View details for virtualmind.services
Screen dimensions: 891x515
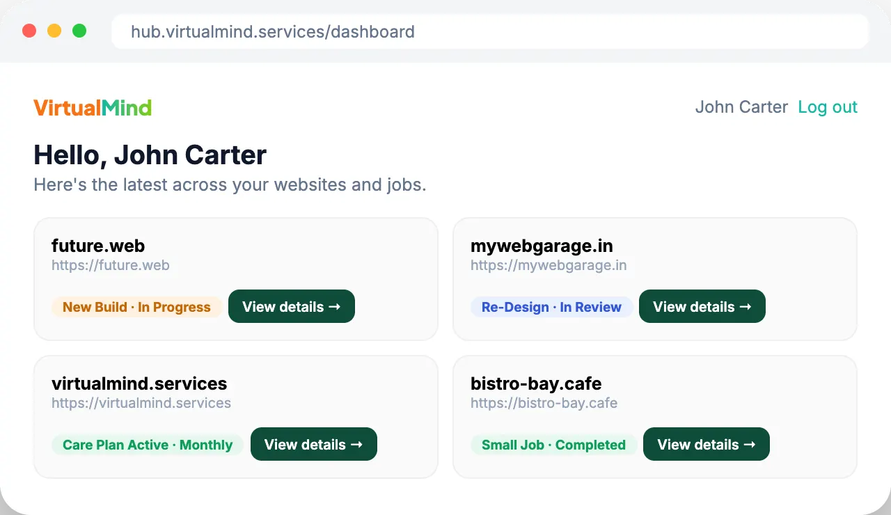(x=314, y=444)
